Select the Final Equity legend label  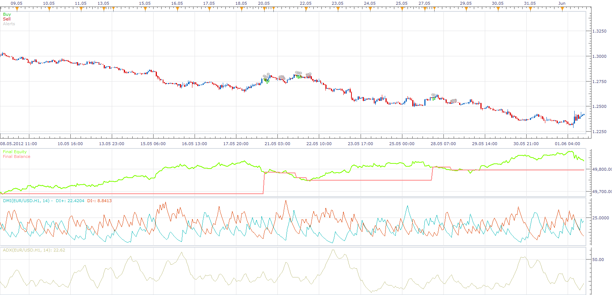point(15,152)
